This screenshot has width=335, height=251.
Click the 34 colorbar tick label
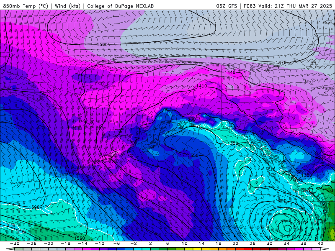[x=286, y=243]
